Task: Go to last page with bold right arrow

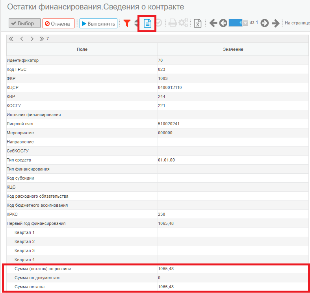Action: pyautogui.click(x=275, y=23)
